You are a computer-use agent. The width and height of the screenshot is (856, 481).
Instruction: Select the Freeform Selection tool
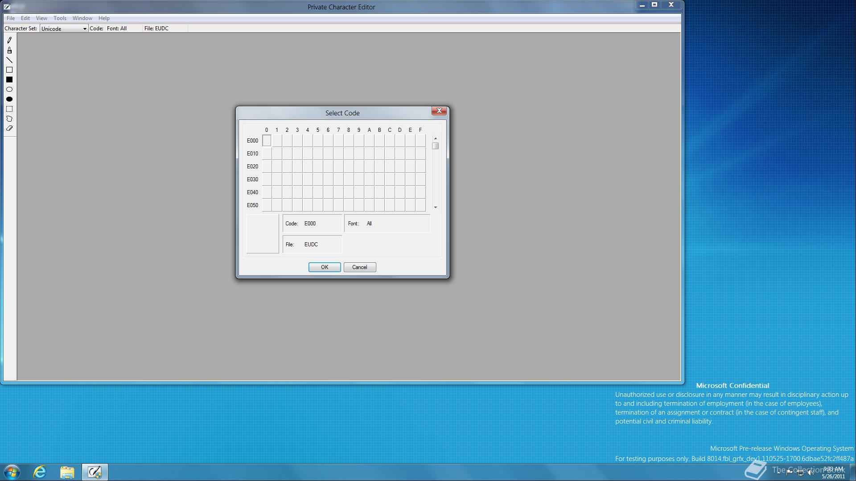click(x=9, y=119)
